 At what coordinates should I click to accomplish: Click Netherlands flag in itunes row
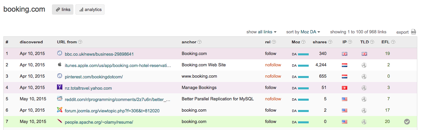[x=344, y=65]
